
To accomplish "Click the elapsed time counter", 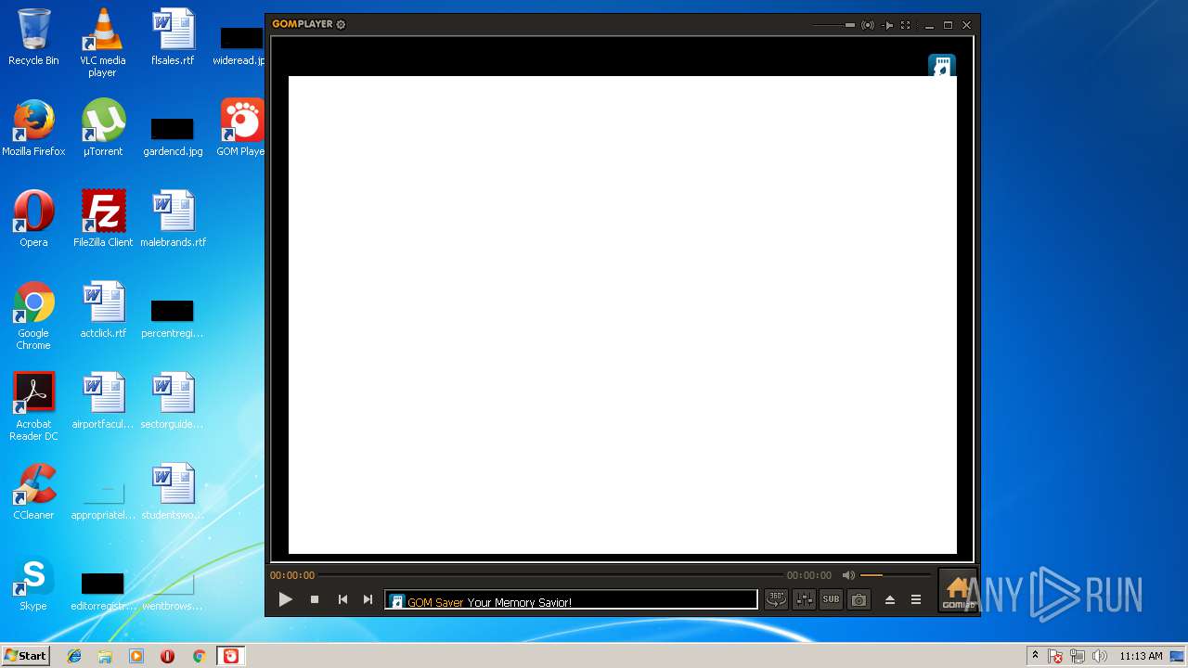I will click(292, 575).
